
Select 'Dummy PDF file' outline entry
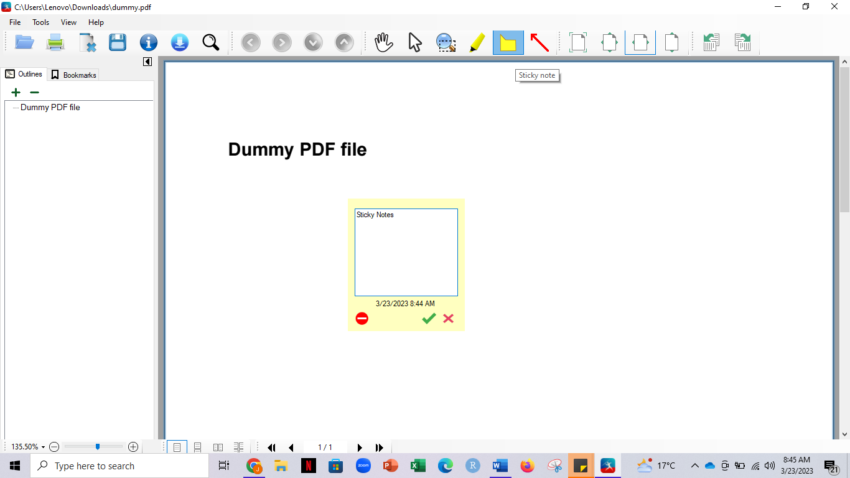tap(50, 107)
